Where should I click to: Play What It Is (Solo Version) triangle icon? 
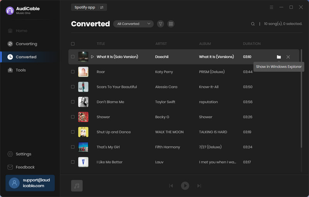92,57
